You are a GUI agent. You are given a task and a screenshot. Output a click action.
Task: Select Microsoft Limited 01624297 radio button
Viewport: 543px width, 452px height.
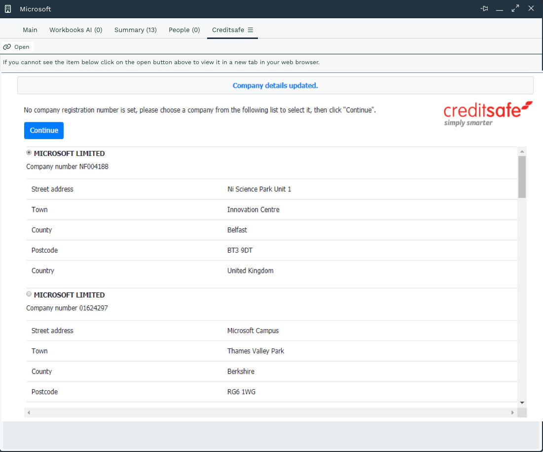(29, 294)
